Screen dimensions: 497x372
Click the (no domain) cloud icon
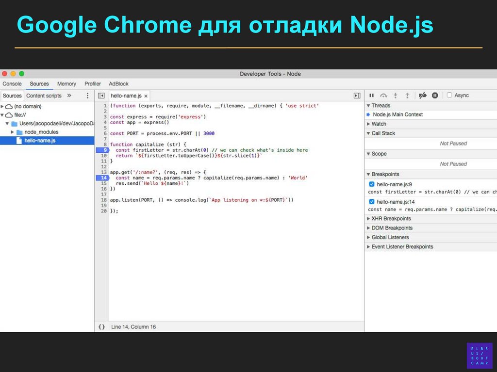[x=9, y=107]
